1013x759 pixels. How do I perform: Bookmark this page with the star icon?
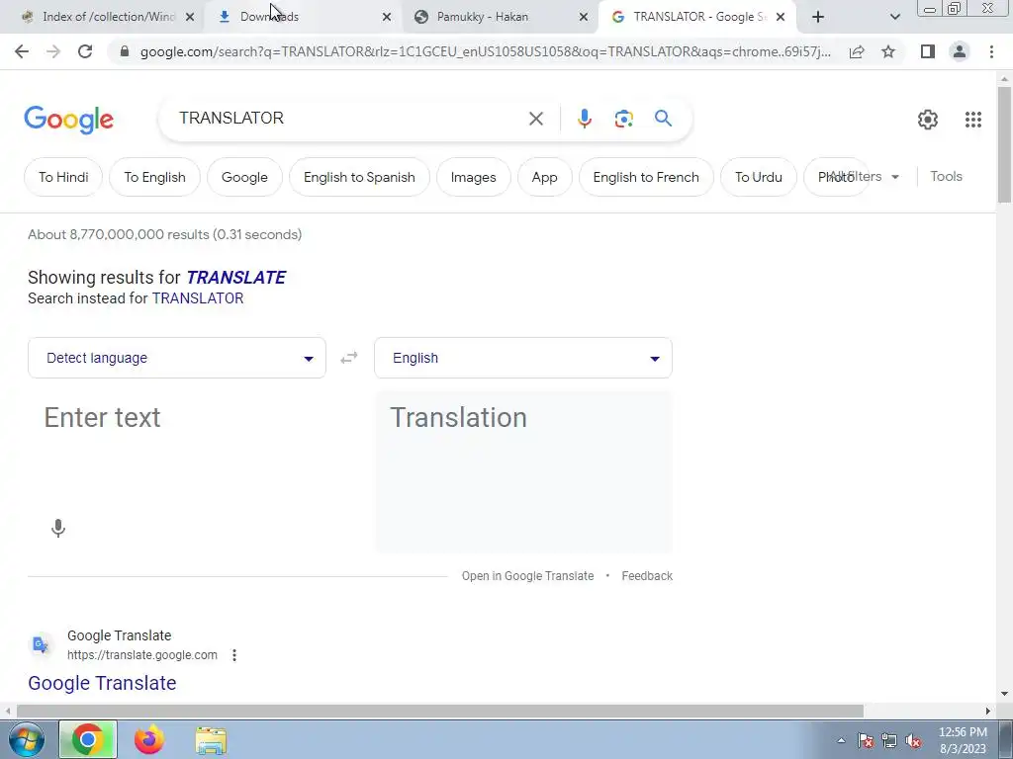(888, 51)
